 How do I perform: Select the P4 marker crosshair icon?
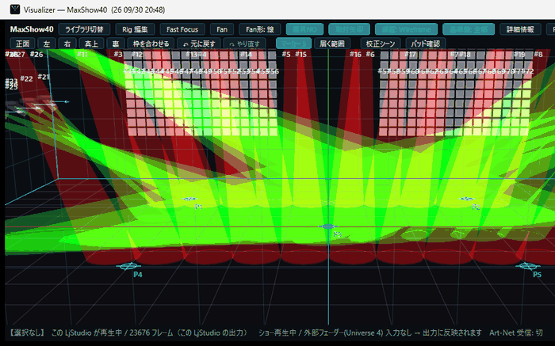coord(128,266)
